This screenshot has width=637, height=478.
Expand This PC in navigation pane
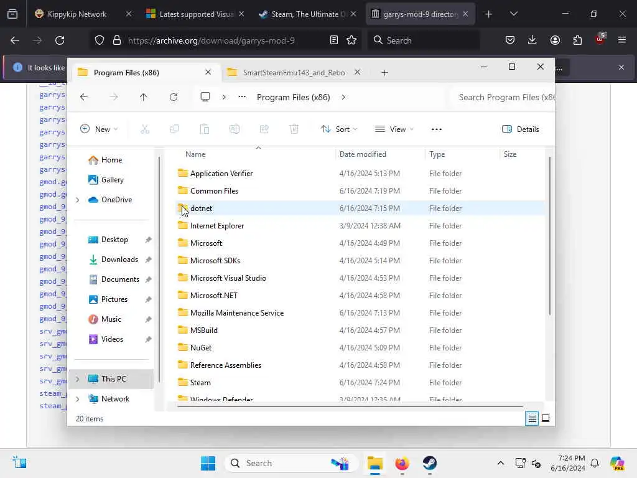coord(77,379)
